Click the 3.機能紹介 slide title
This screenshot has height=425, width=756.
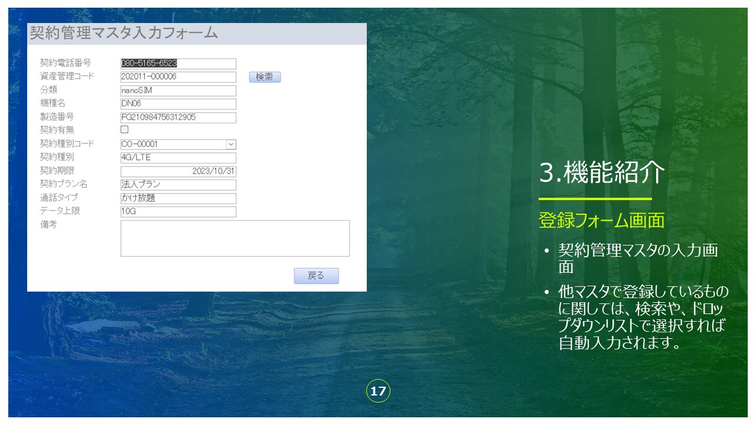[x=602, y=174]
